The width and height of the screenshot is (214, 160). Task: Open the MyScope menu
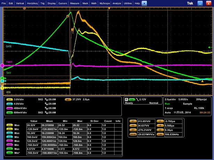(x=104, y=3)
